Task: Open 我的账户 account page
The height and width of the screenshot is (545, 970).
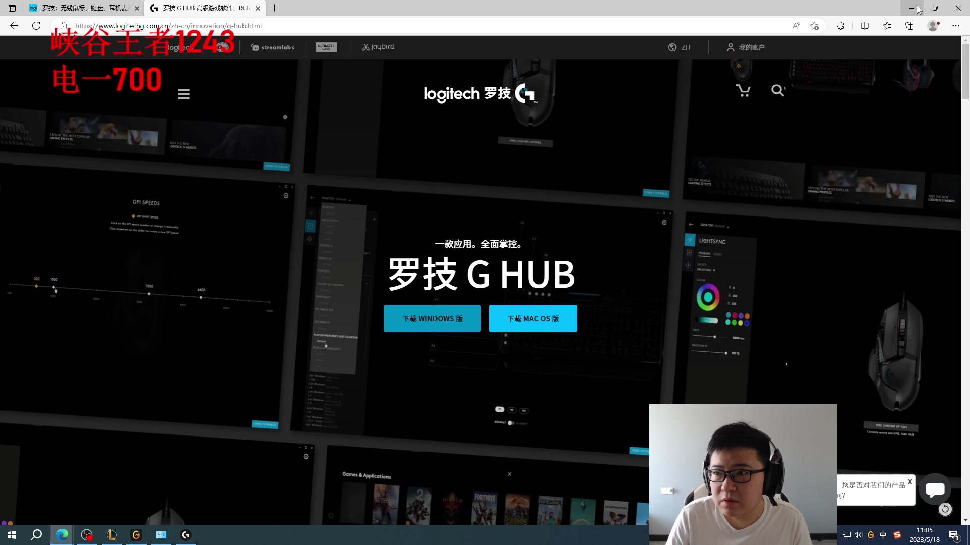Action: coord(746,47)
